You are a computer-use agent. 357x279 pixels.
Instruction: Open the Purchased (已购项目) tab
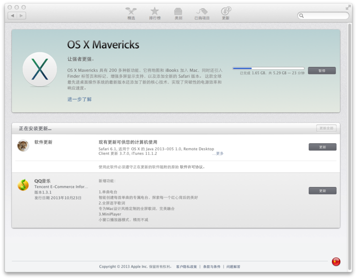tap(202, 14)
